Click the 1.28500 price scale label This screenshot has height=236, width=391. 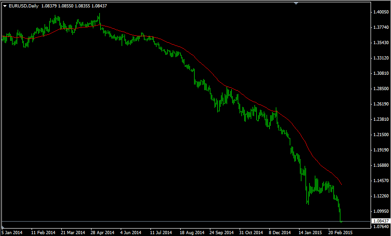click(381, 89)
